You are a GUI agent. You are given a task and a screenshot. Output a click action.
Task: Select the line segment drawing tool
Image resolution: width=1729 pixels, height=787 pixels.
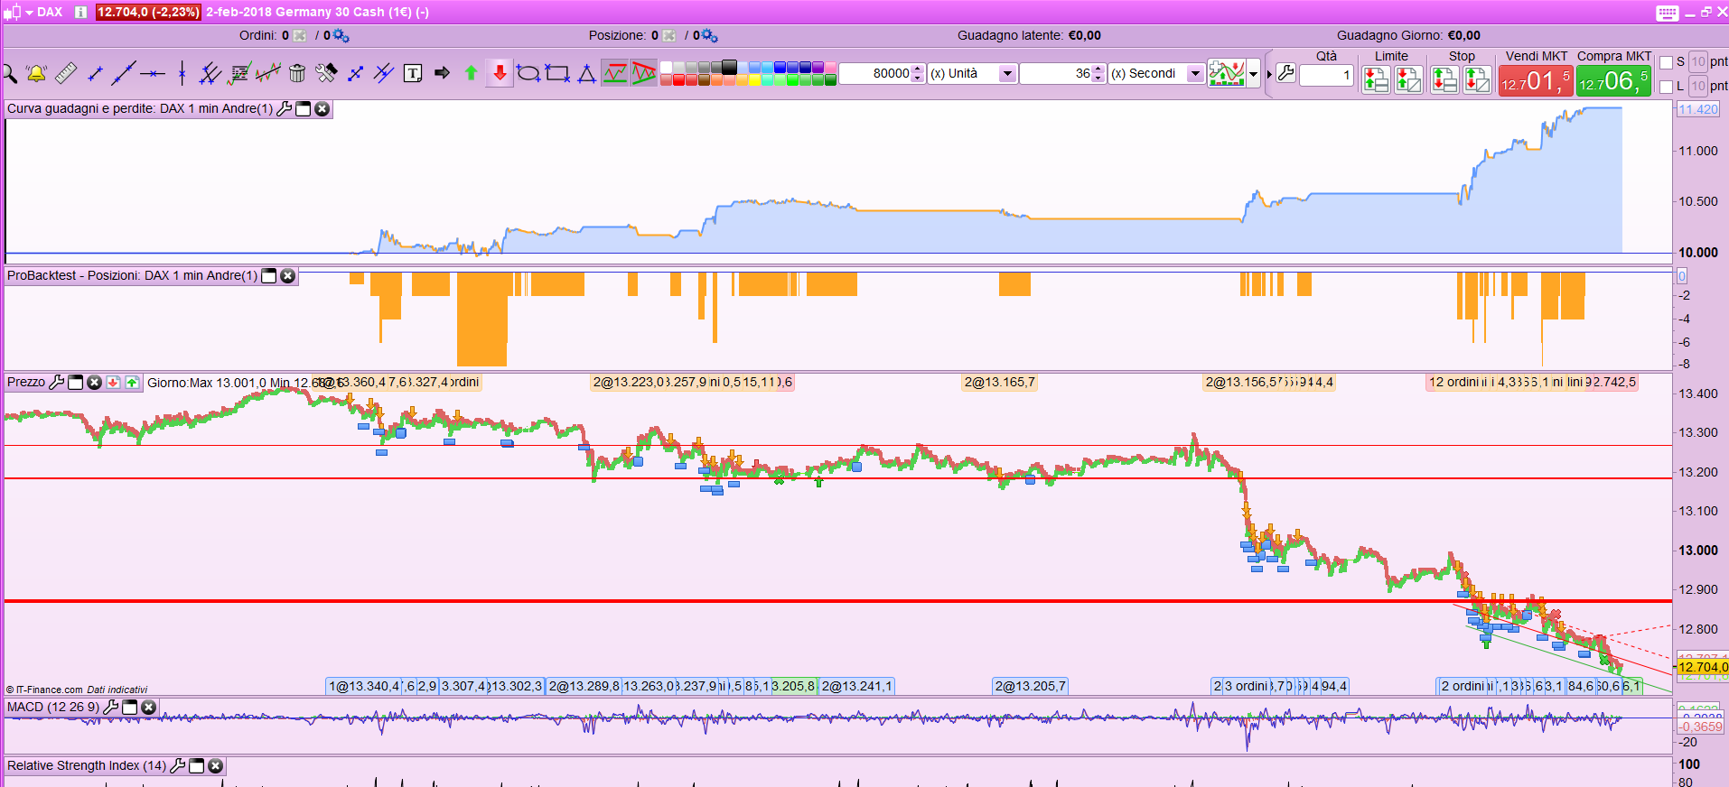(95, 74)
